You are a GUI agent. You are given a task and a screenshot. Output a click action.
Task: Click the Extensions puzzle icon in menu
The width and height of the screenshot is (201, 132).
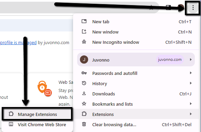click(x=84, y=114)
